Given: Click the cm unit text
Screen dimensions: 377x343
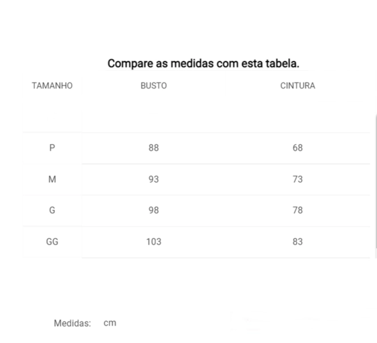Looking at the screenshot, I should pos(110,323).
